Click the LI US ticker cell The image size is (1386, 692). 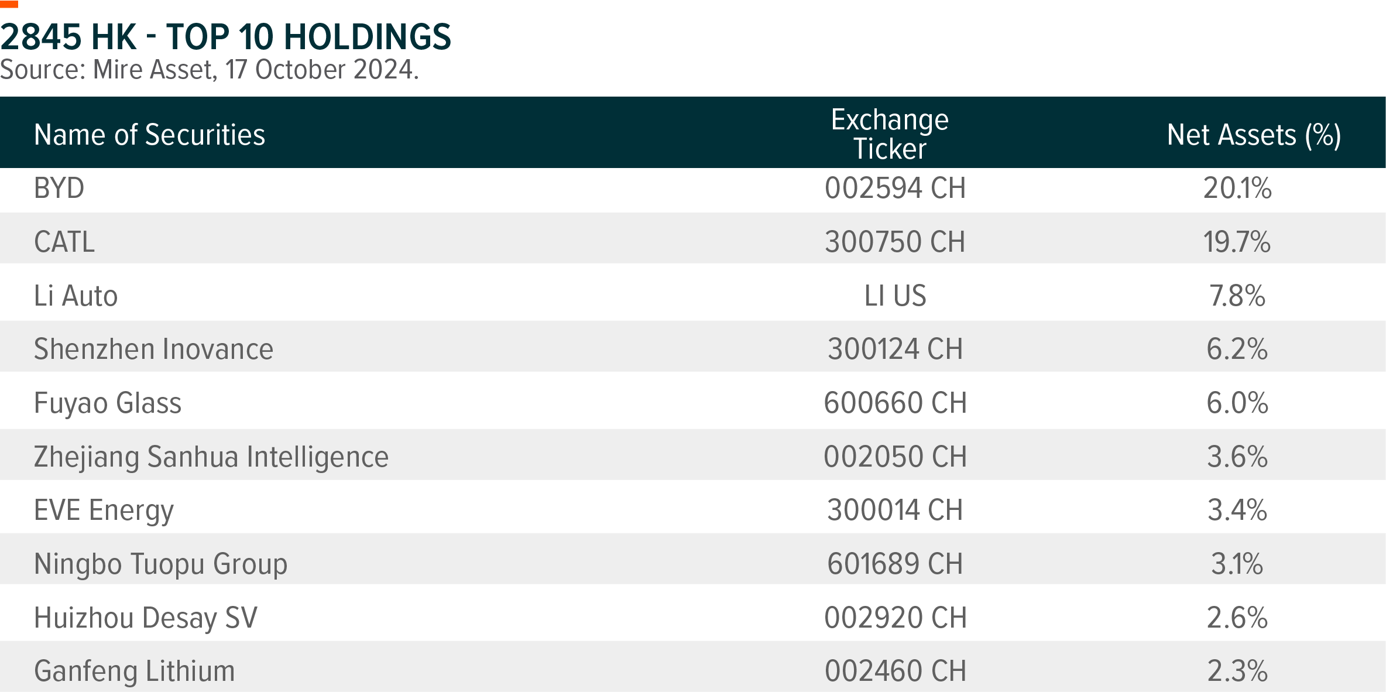895,296
